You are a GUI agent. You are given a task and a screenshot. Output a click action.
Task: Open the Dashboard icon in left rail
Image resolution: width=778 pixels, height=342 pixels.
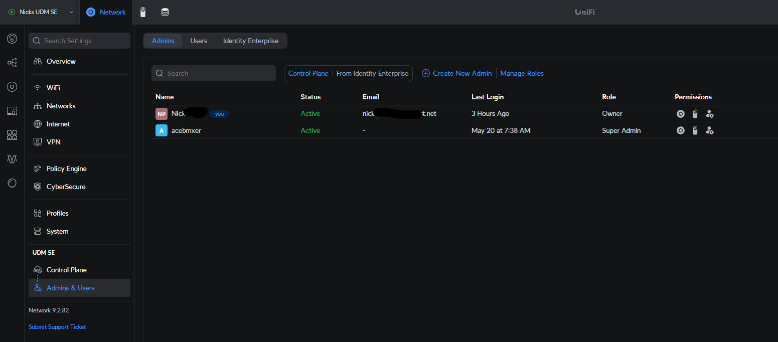(12, 39)
